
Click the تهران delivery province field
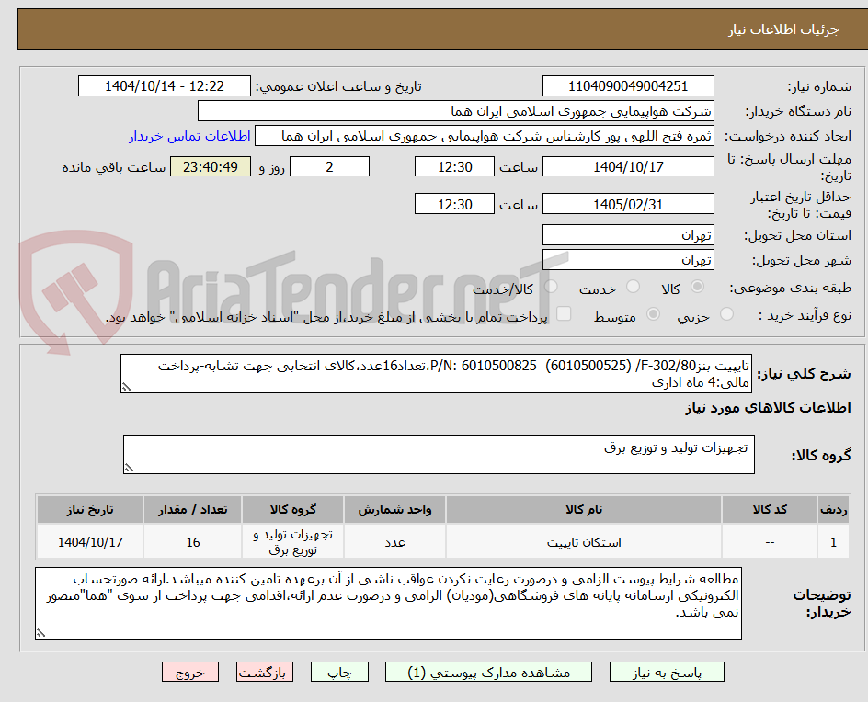point(628,234)
